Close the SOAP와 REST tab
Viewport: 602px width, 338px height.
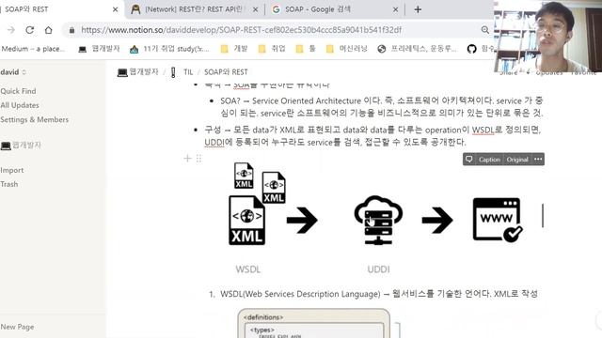coord(115,9)
